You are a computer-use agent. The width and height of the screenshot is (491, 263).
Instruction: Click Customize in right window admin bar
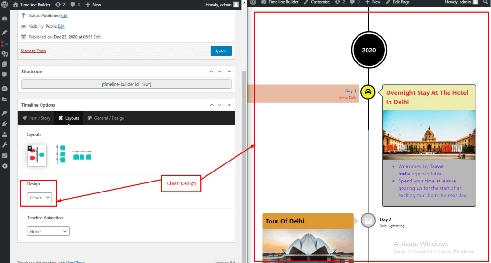click(x=317, y=2)
